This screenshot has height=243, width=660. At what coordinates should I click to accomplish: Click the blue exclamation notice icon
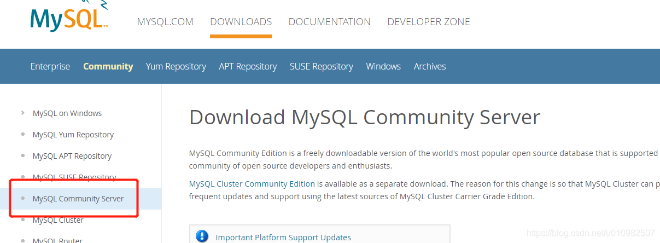click(x=202, y=236)
